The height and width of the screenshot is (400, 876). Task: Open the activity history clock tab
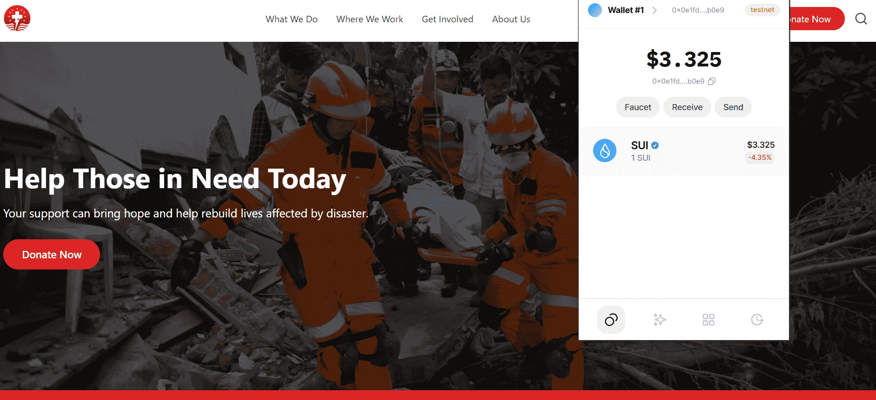tap(757, 320)
